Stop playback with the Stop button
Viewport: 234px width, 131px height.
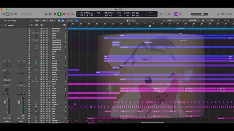click(55, 14)
